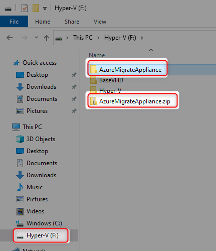Image resolution: width=216 pixels, height=251 pixels.
Task: Click the AzureMigrateAppliance.zip archive icon
Action: [x=94, y=101]
